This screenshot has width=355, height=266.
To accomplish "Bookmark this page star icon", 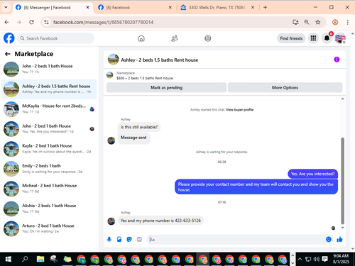I will pyautogui.click(x=317, y=22).
